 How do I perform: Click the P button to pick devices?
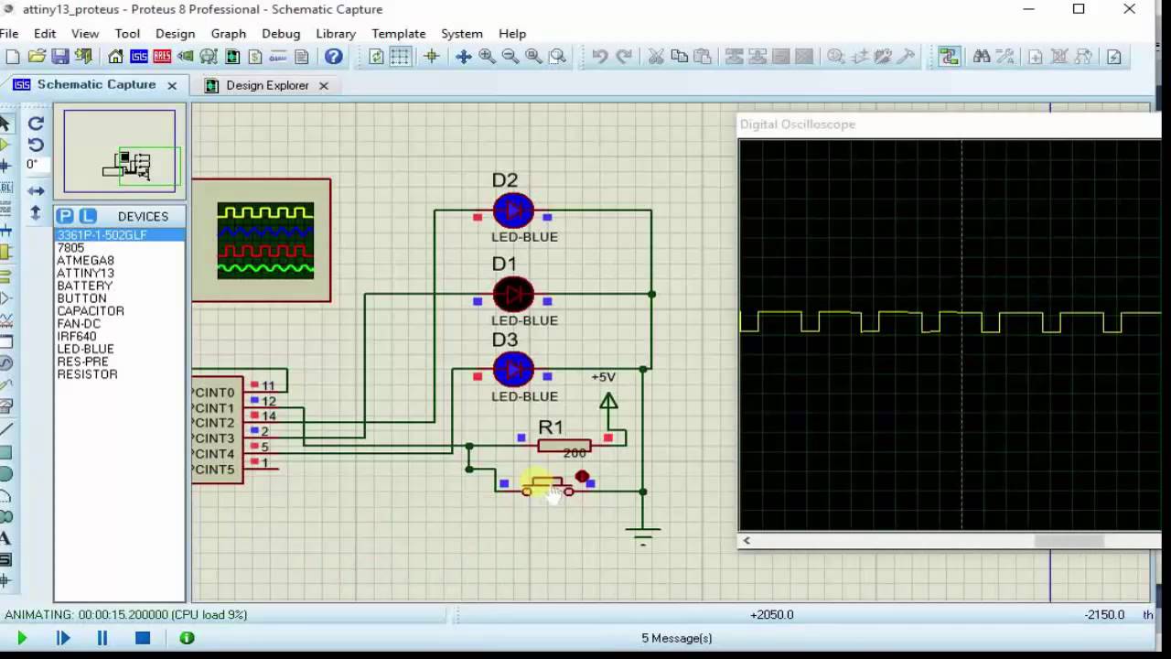(x=64, y=216)
